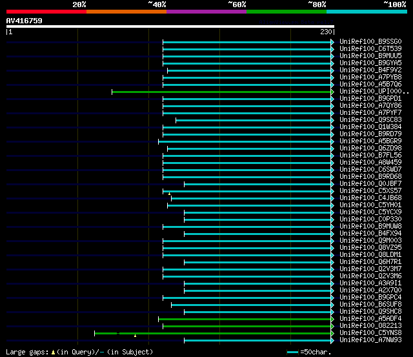Screen dimensions: 413x357
Task: Click the cyan alignment bar for UniRef100_Q9SC83
Action: point(254,121)
